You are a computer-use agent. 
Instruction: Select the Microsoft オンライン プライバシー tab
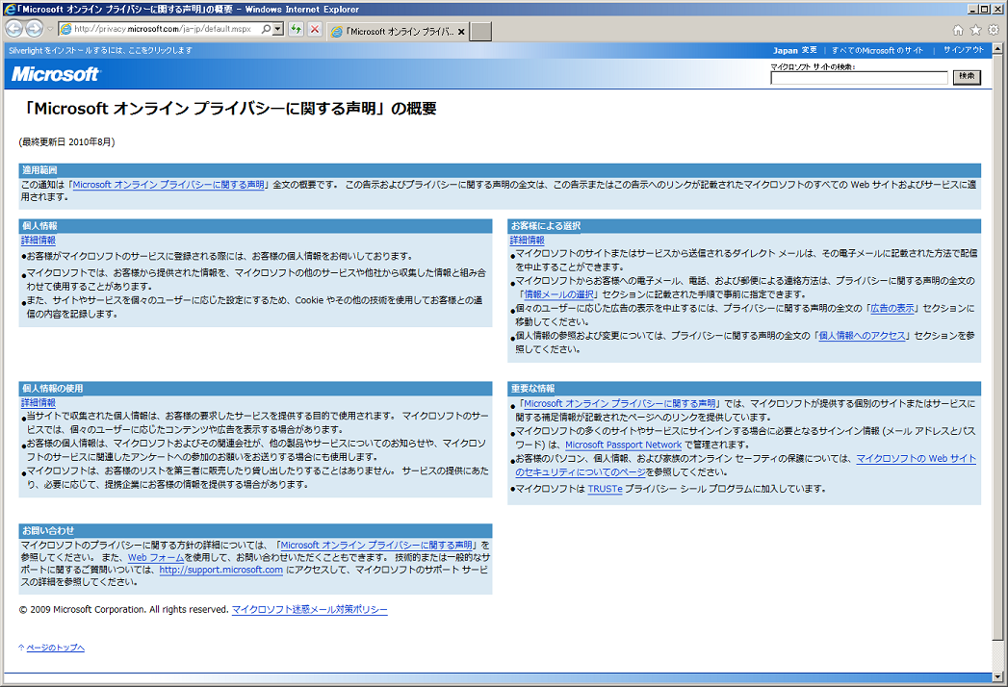393,32
